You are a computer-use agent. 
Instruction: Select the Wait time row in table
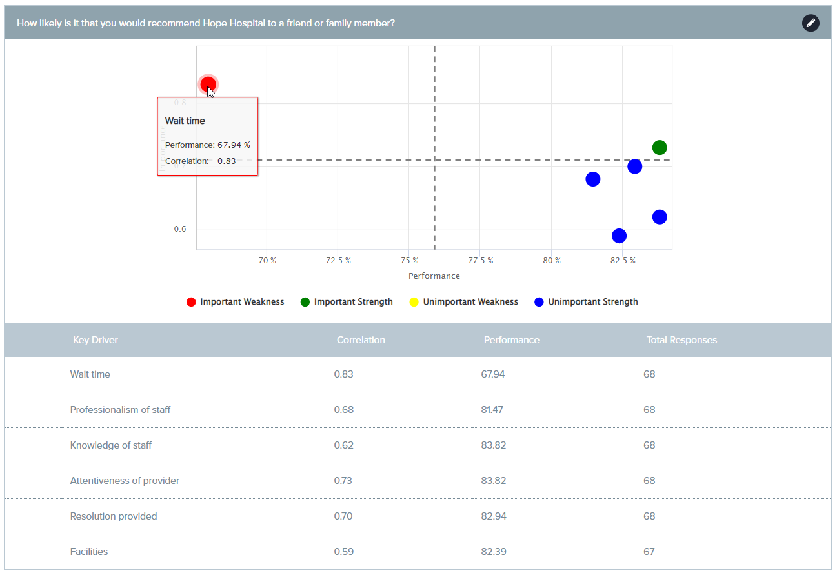[90, 374]
